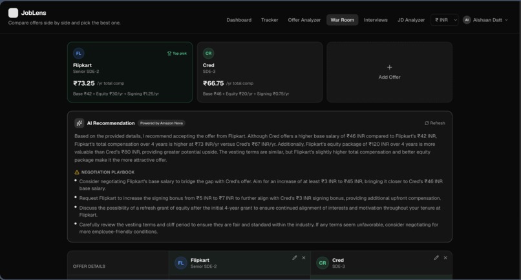Click the JobLens logo icon

point(14,13)
